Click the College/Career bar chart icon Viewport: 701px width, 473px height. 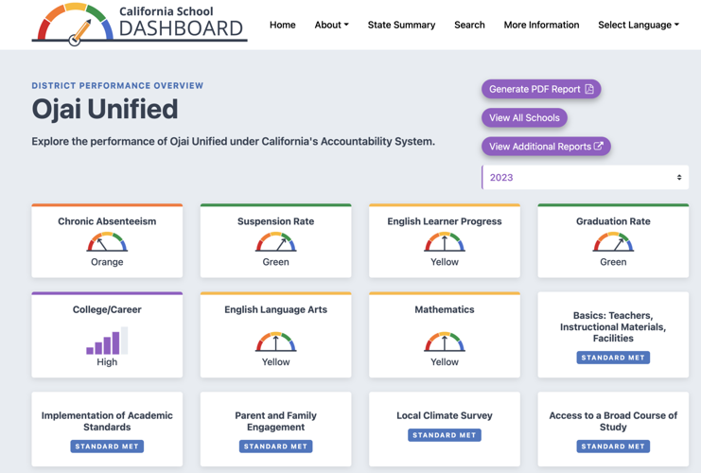tap(107, 341)
